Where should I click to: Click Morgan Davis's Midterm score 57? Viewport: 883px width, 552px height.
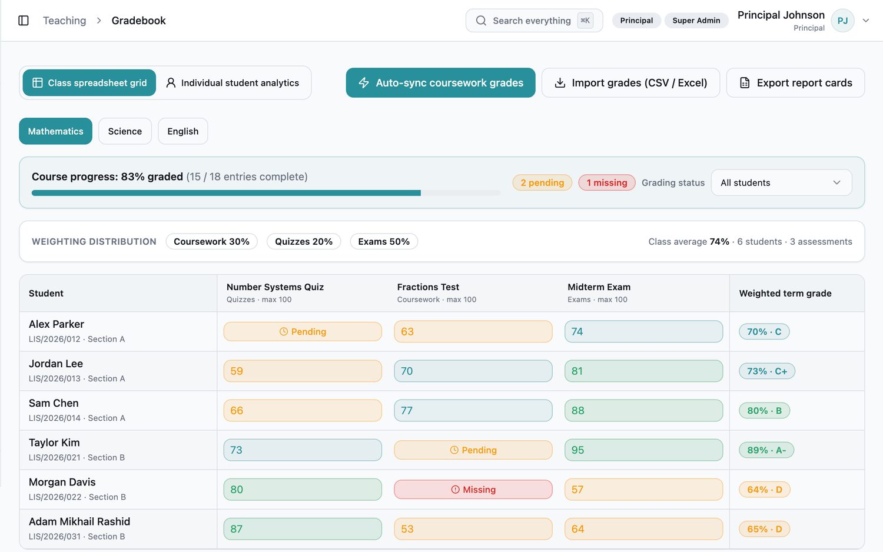[x=643, y=490]
